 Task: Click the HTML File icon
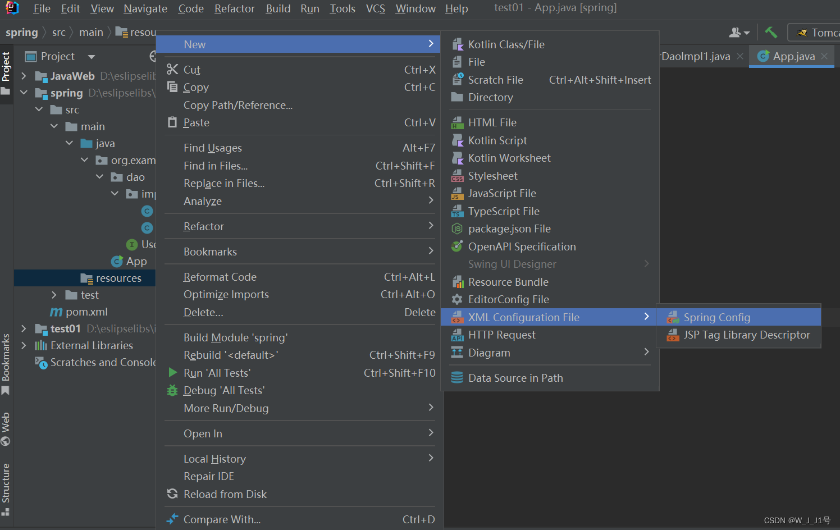pyautogui.click(x=458, y=122)
